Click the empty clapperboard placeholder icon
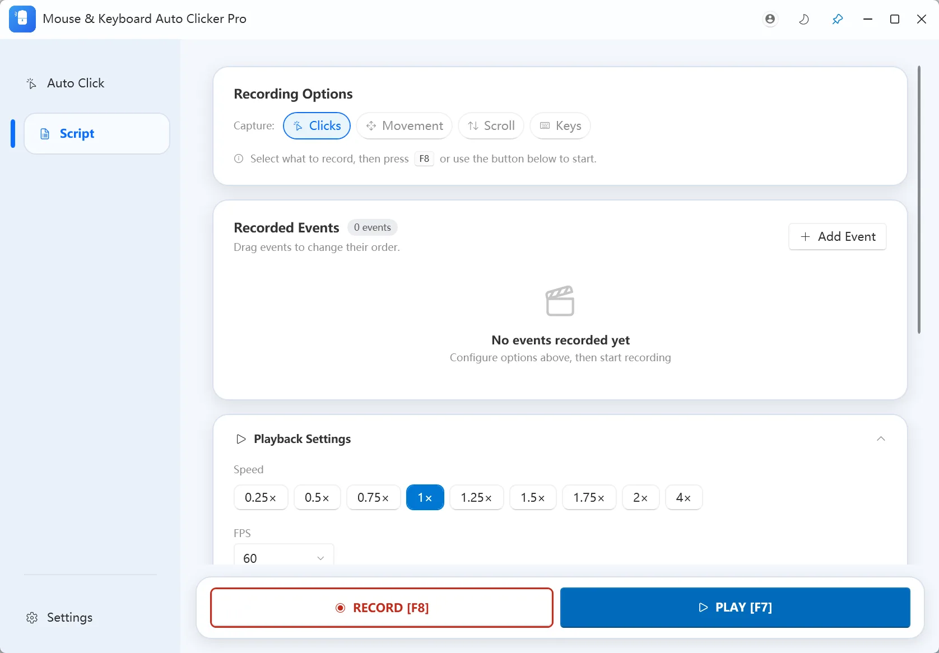 [x=560, y=301]
